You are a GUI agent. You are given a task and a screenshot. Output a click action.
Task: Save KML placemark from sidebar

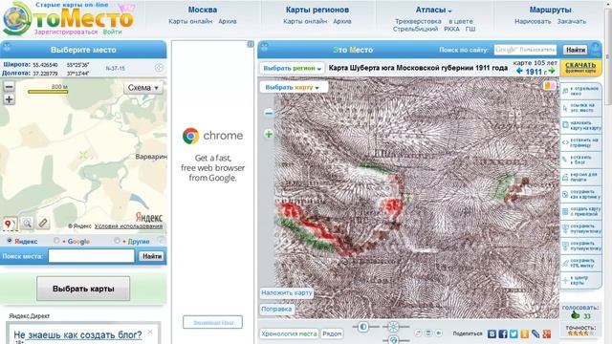580,264
